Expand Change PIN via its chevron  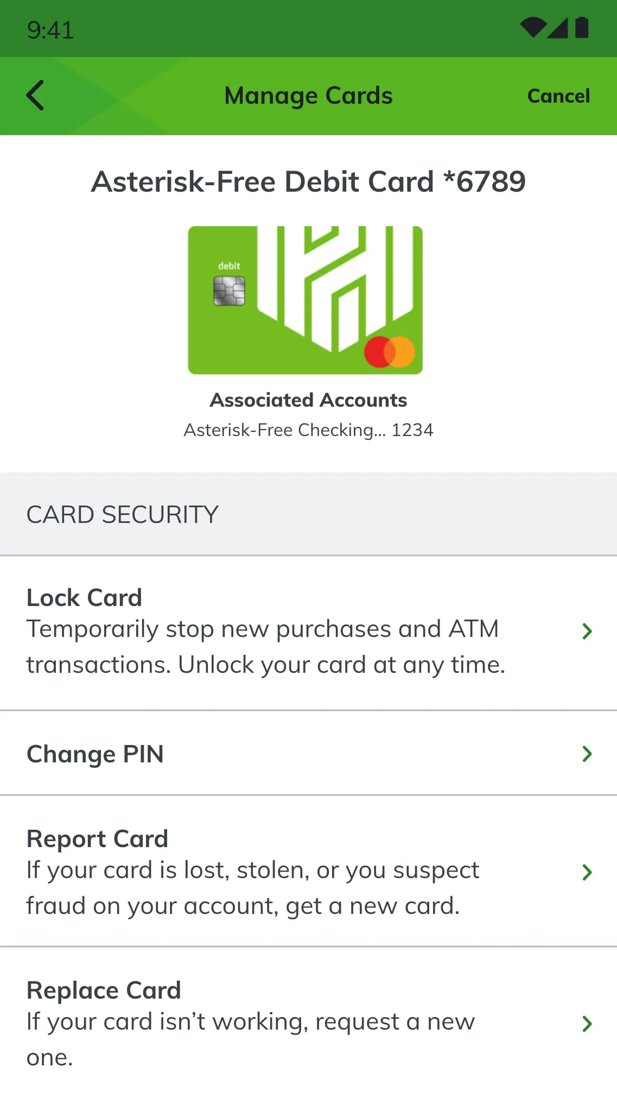tap(587, 754)
